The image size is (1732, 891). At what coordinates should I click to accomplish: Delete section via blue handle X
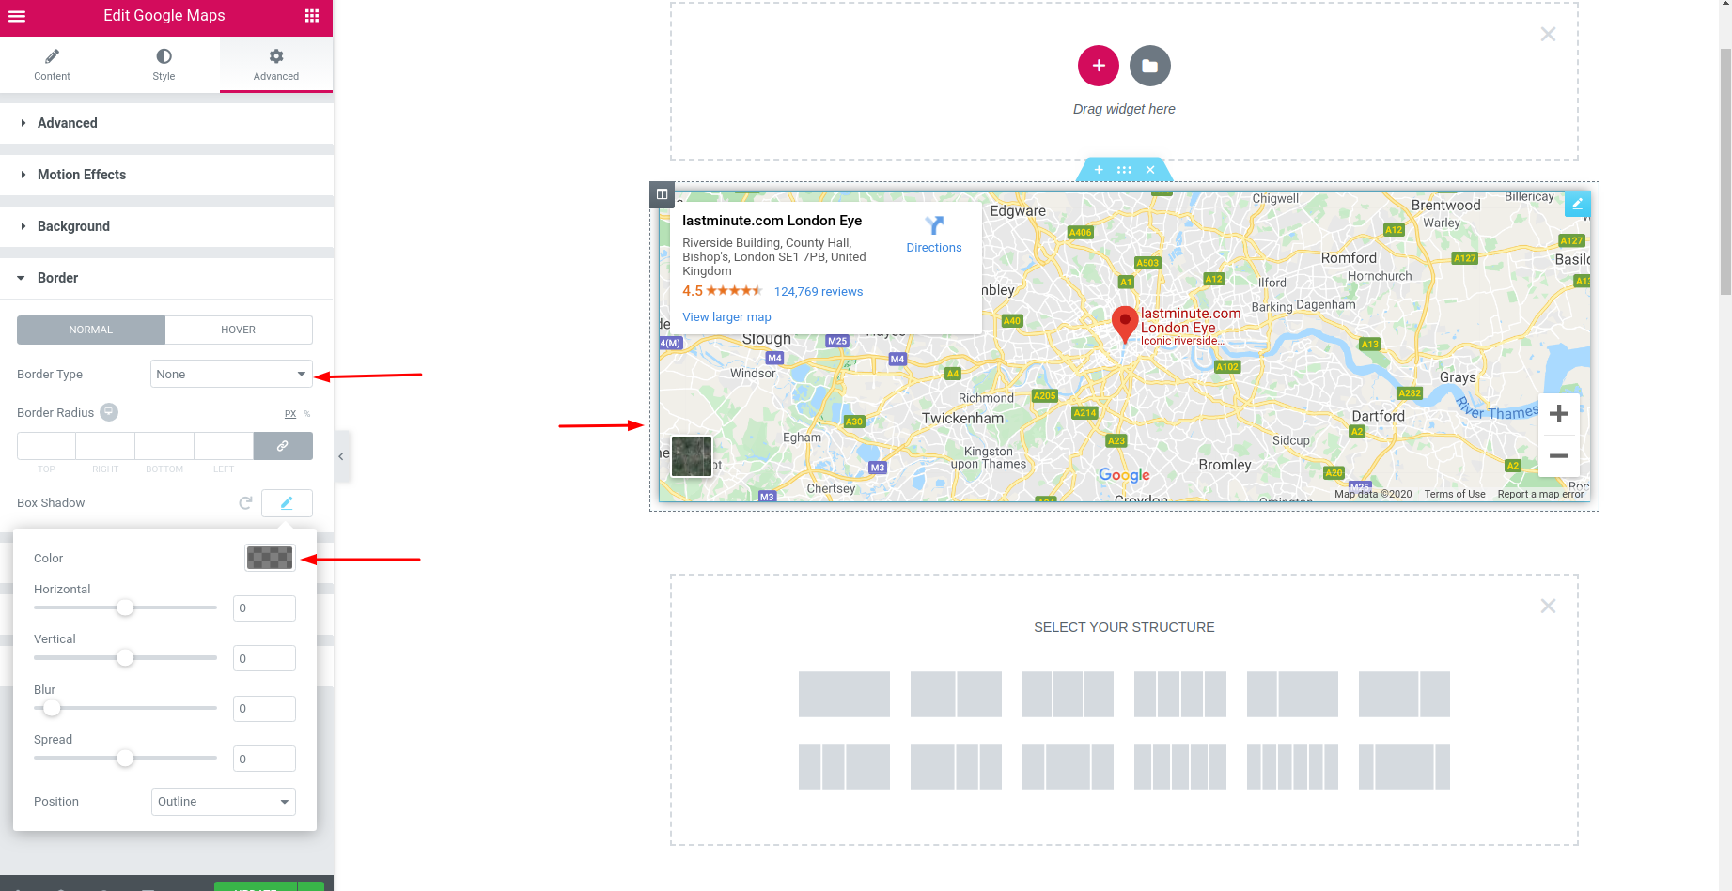point(1150,170)
